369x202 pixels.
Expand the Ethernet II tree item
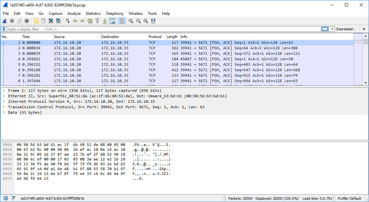[x=4, y=96]
